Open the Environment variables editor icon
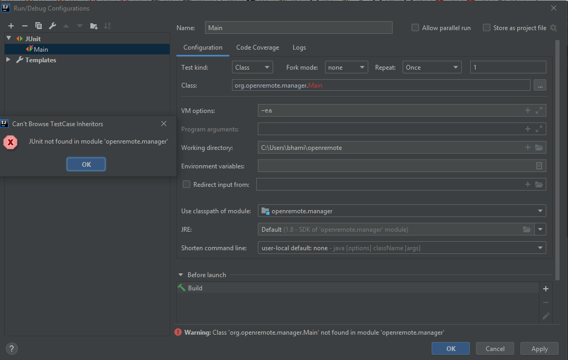This screenshot has width=568, height=360. tap(539, 166)
